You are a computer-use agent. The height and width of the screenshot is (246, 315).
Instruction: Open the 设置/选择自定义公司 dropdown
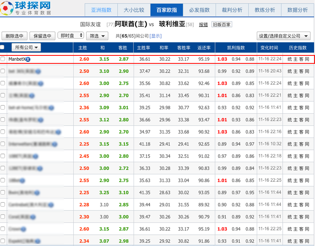point(283,36)
